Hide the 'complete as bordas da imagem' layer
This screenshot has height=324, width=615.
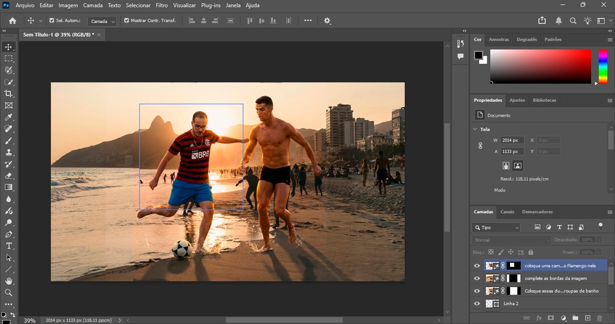tap(477, 278)
